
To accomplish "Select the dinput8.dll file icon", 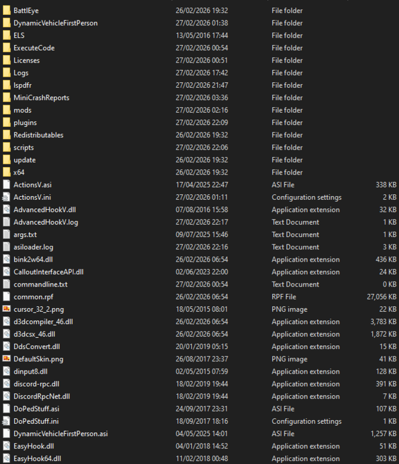I will coord(7,371).
